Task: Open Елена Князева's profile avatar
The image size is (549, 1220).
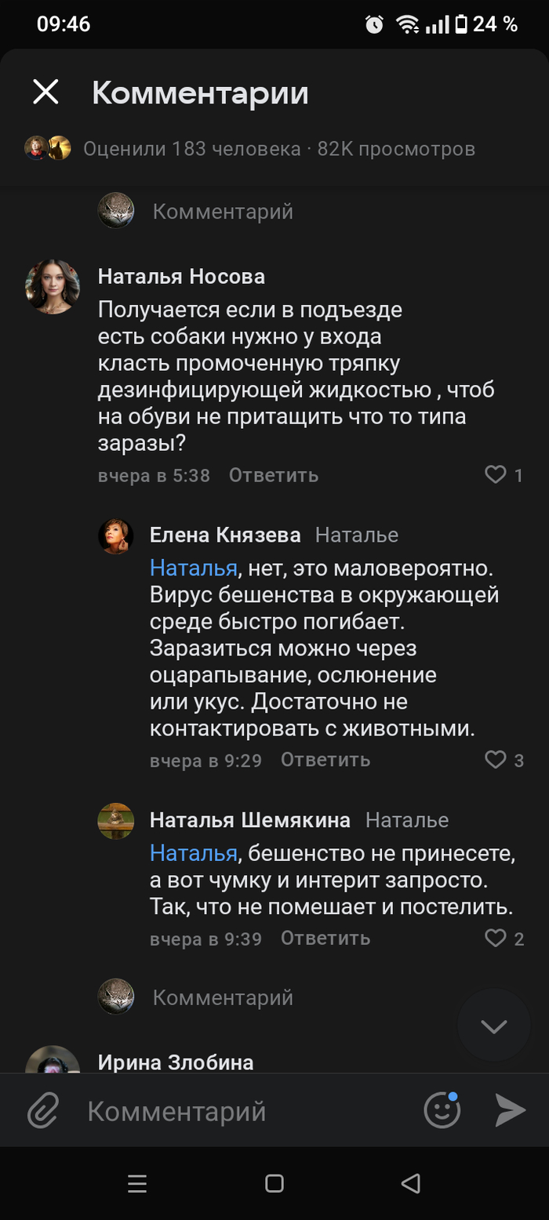Action: point(115,536)
